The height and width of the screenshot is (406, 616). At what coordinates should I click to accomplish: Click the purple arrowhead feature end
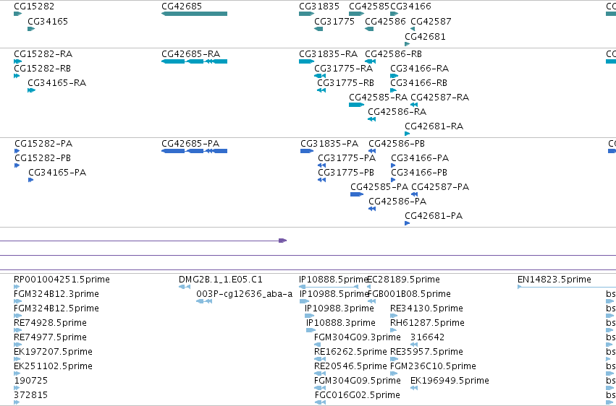coord(283,241)
